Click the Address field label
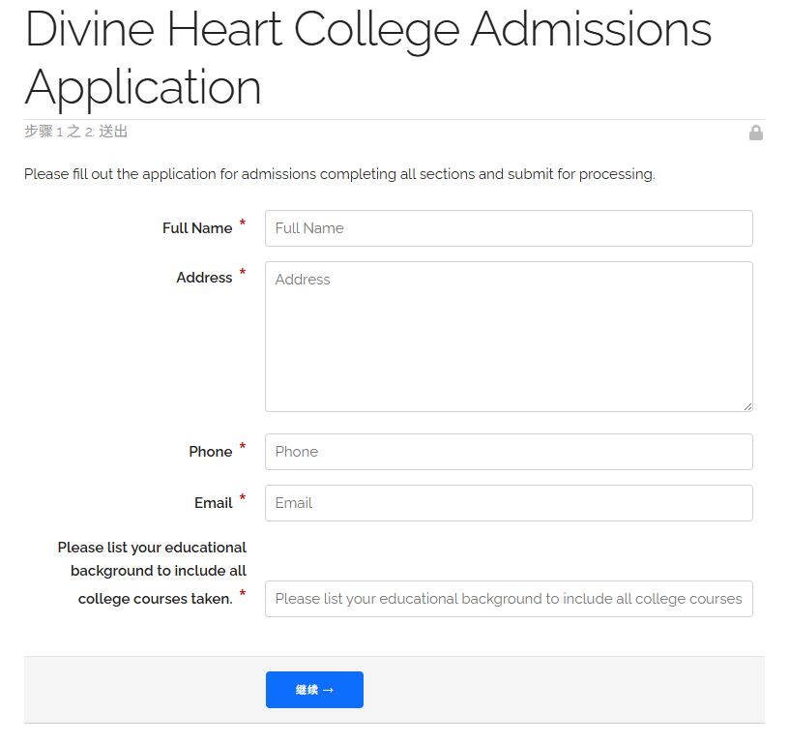 coord(204,278)
